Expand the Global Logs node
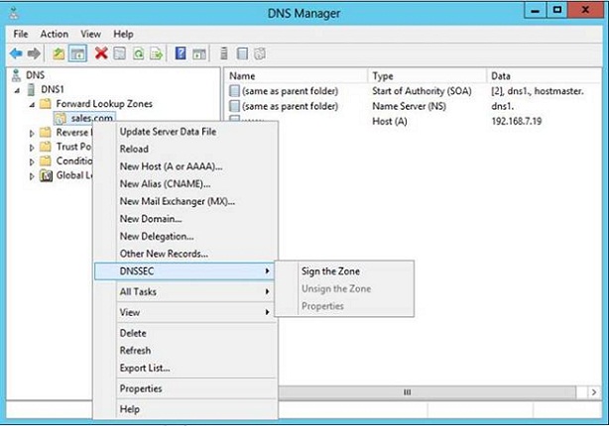This screenshot has height=426, width=609. pyautogui.click(x=32, y=176)
